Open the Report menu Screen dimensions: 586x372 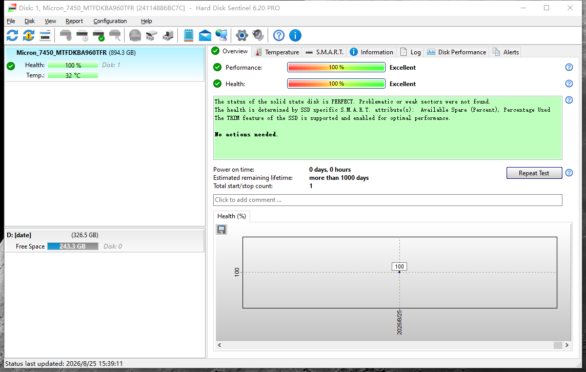coord(74,22)
